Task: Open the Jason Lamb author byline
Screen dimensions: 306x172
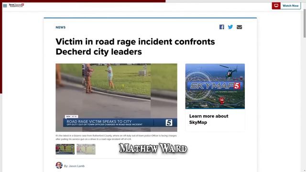Action: click(74, 166)
